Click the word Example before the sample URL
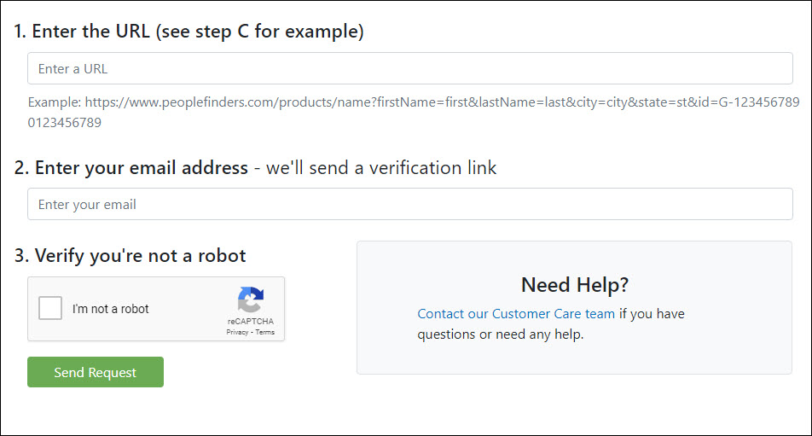Image resolution: width=812 pixels, height=436 pixels. pos(55,102)
